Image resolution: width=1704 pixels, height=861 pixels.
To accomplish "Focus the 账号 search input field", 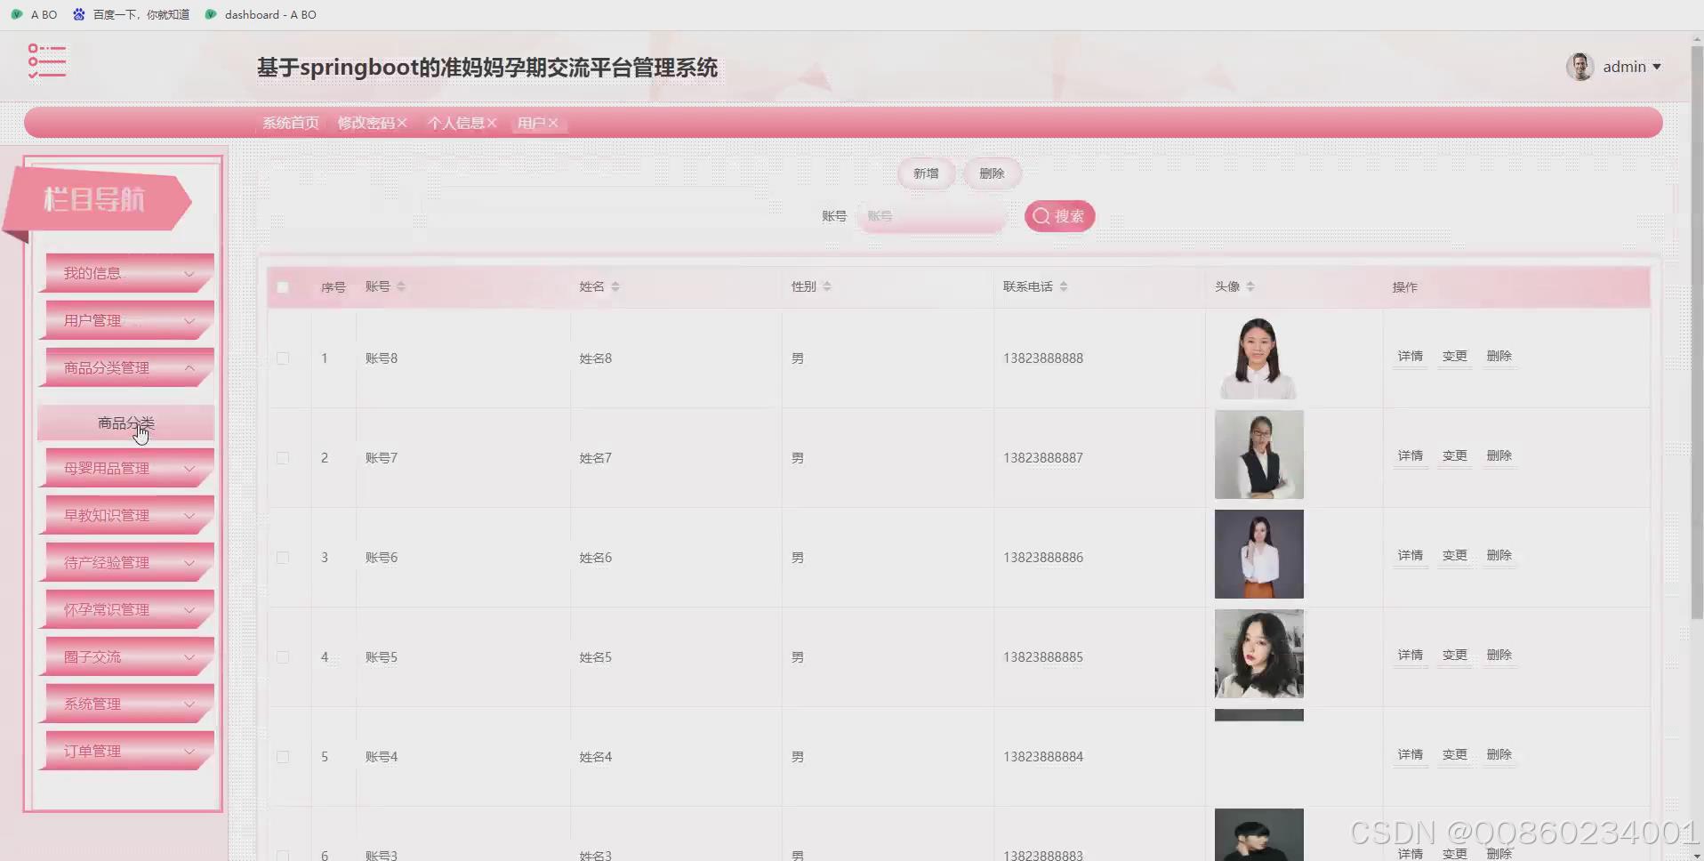I will click(x=930, y=216).
